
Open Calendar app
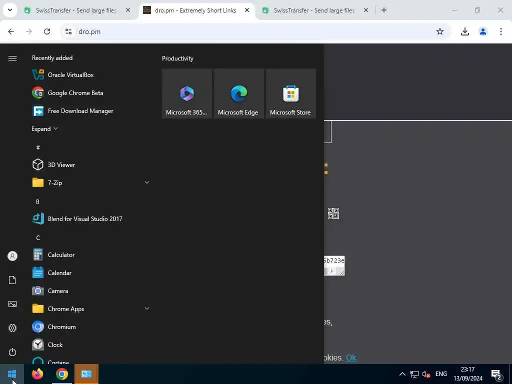pyautogui.click(x=91, y=272)
